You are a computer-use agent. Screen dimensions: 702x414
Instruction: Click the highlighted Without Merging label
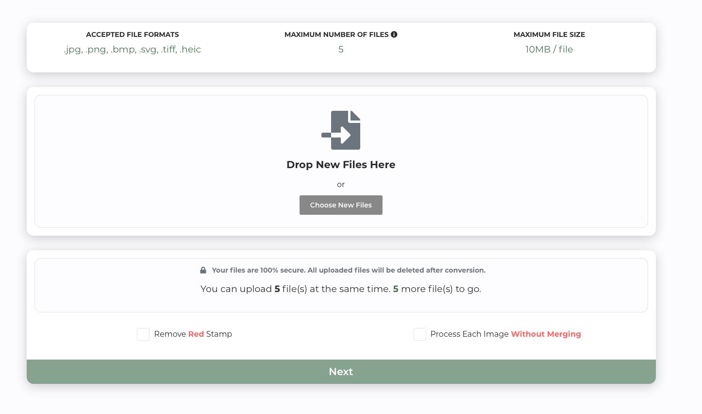546,334
